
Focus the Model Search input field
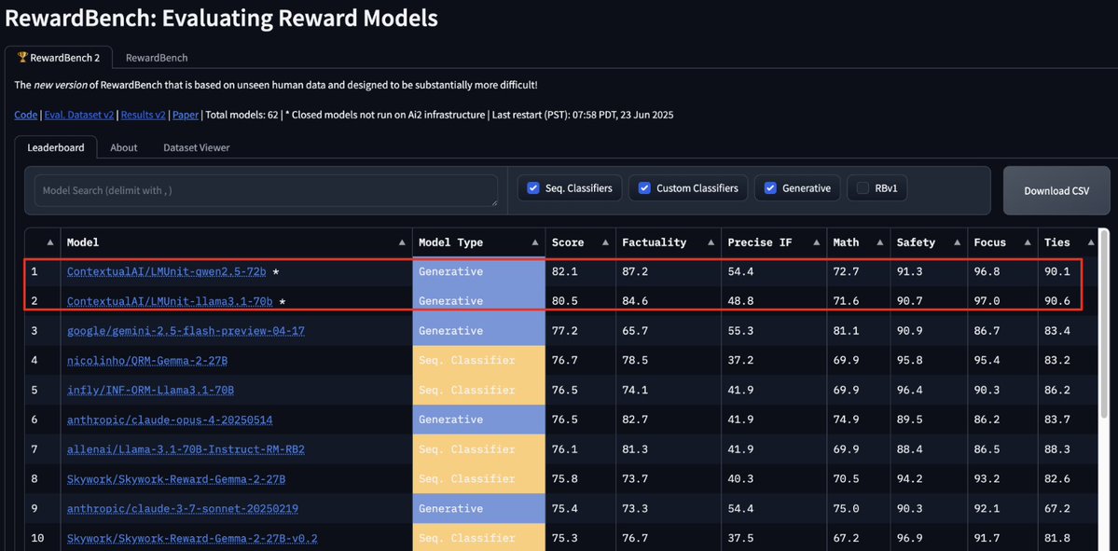click(x=266, y=191)
